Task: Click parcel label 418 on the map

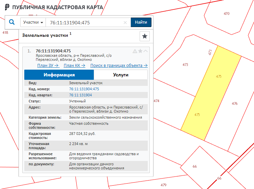Action: point(5,32)
